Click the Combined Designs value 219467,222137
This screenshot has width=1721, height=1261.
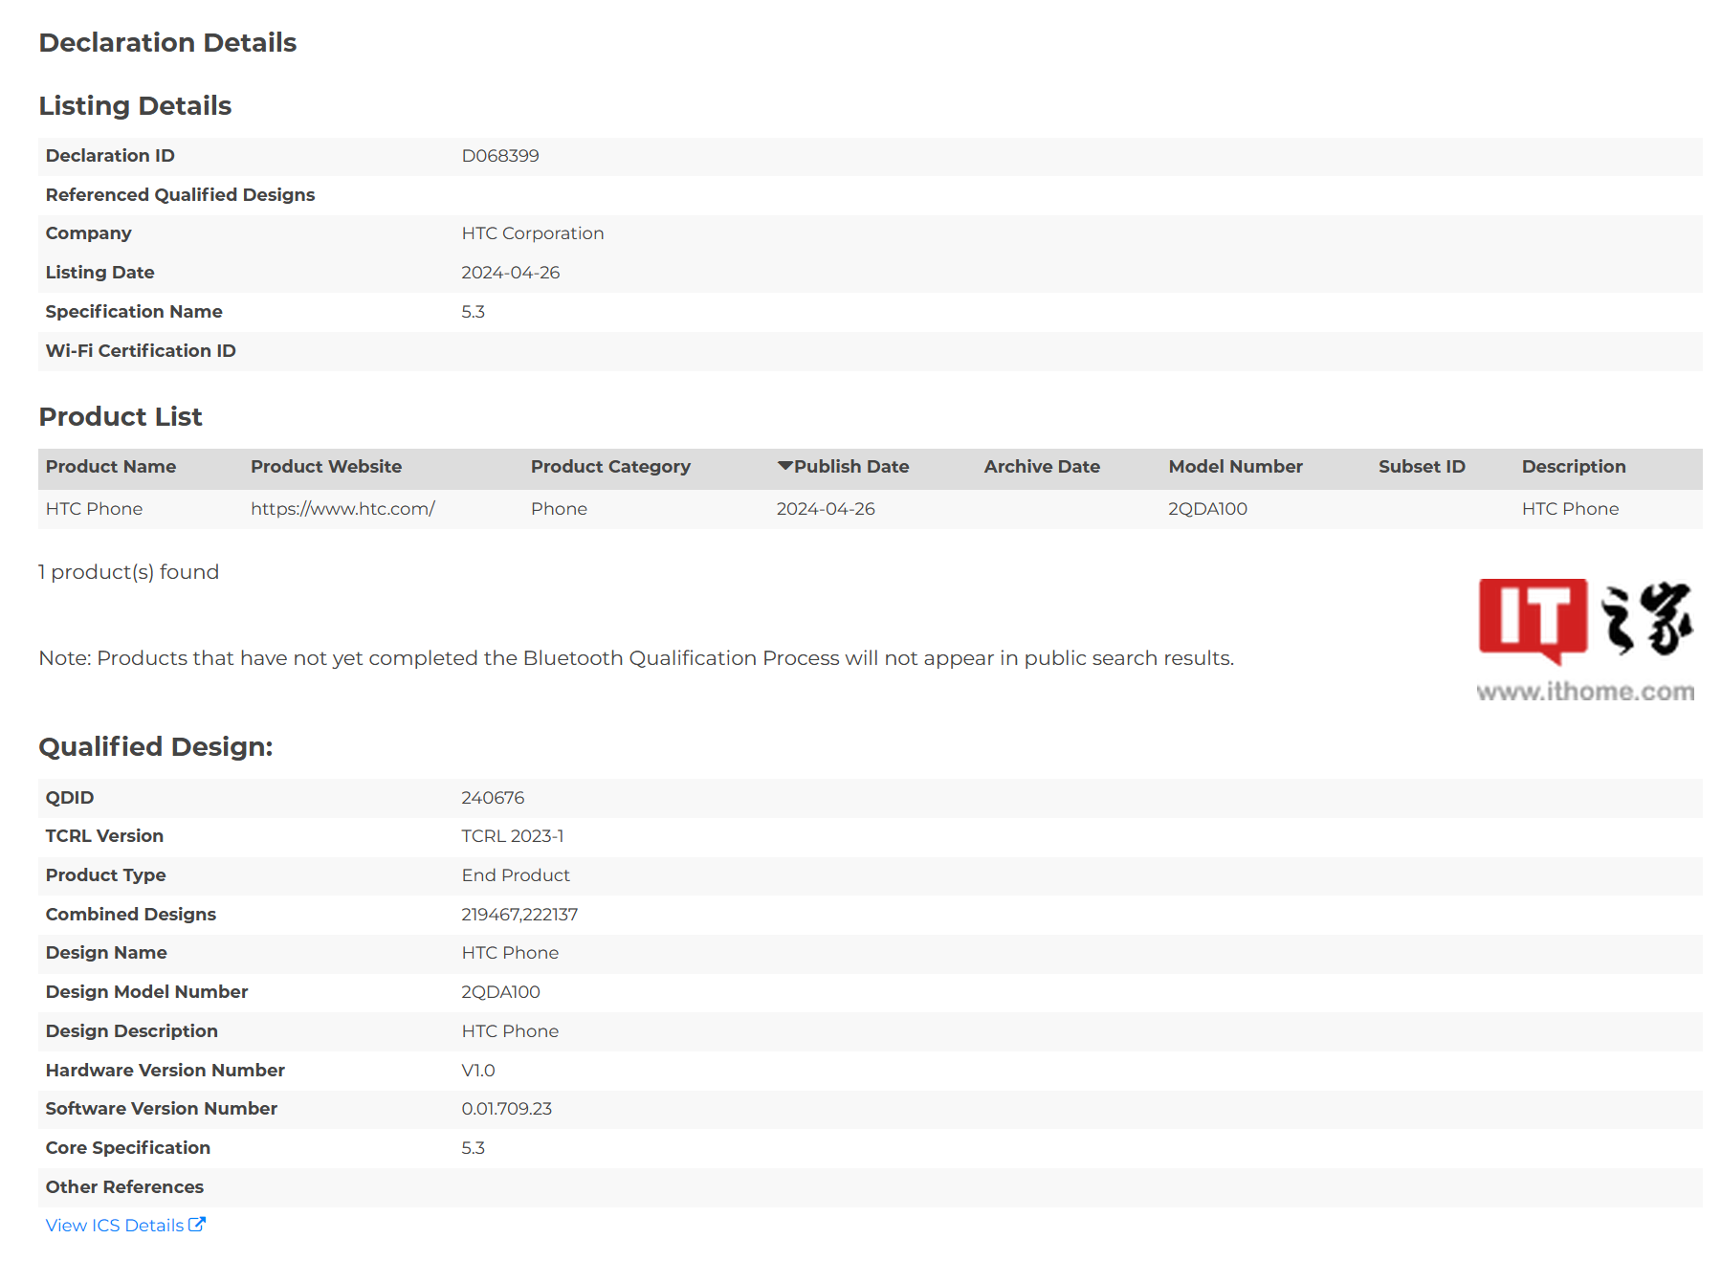tap(519, 915)
